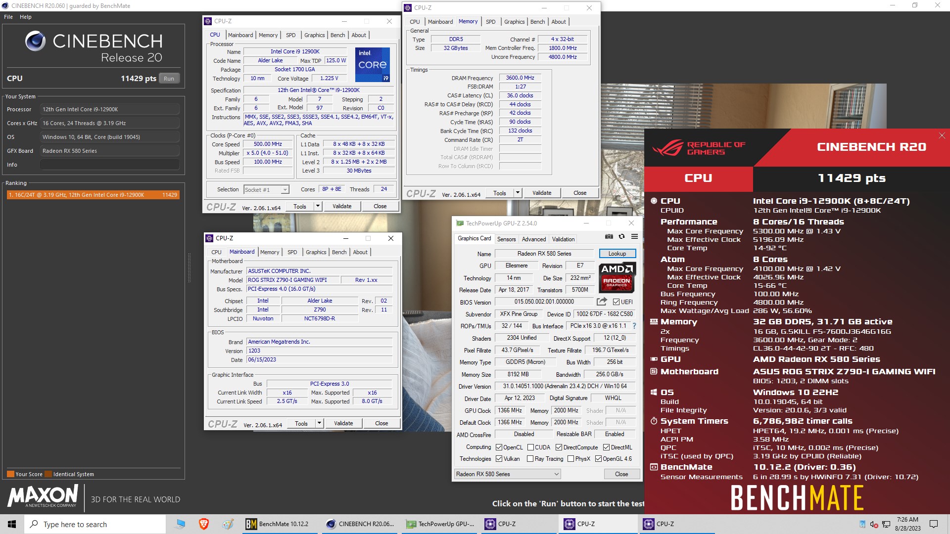
Task: Open the GPU-Z hamburger menu
Action: tap(634, 237)
